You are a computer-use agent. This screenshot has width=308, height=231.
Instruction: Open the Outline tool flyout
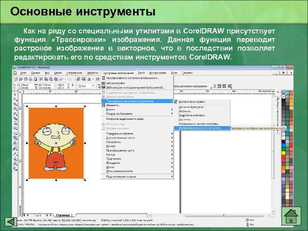pos(15,159)
